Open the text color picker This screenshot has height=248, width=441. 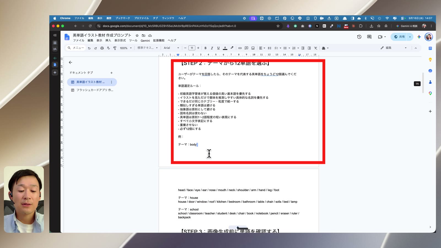tap(225, 48)
